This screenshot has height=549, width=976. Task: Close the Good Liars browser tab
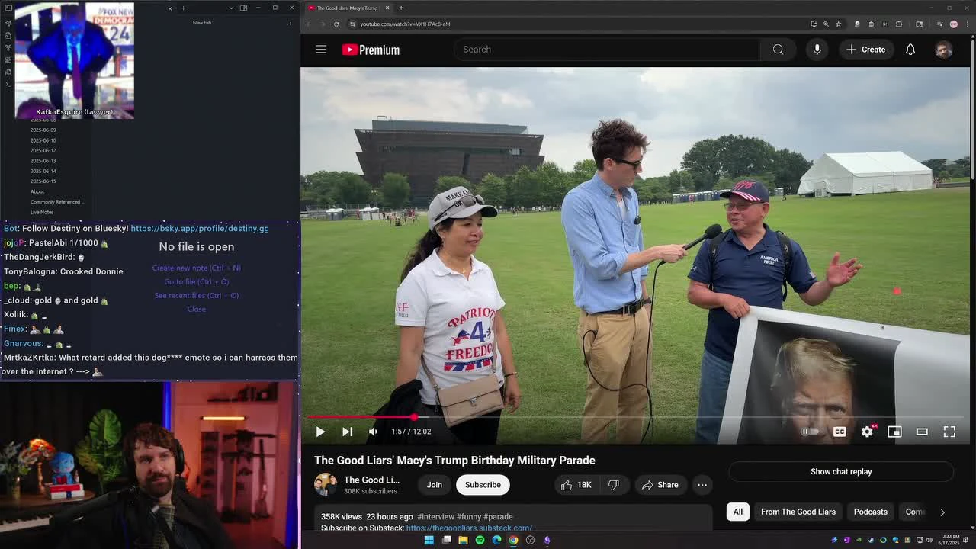[x=387, y=8]
